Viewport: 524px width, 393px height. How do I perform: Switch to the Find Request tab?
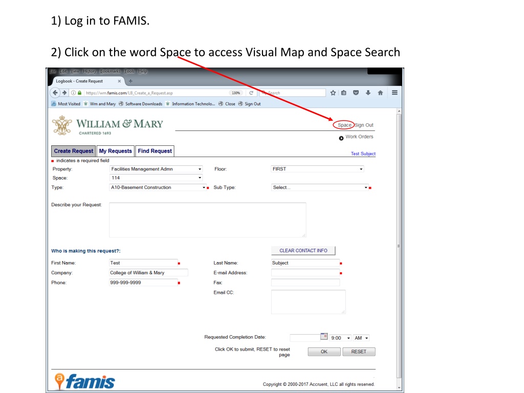[x=155, y=151]
